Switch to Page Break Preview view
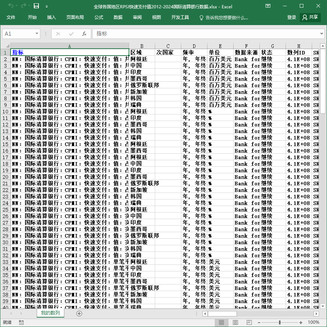327x327 pixels. (249, 322)
